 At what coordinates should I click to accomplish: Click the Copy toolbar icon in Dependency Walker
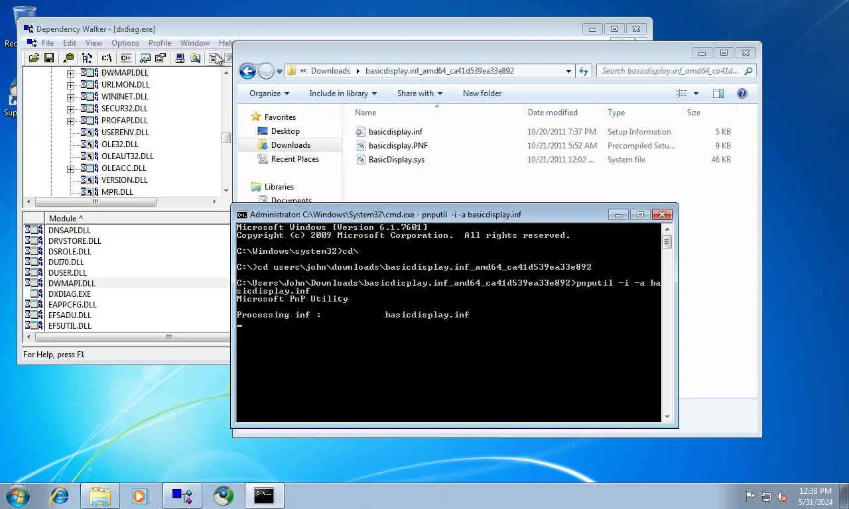[68, 58]
